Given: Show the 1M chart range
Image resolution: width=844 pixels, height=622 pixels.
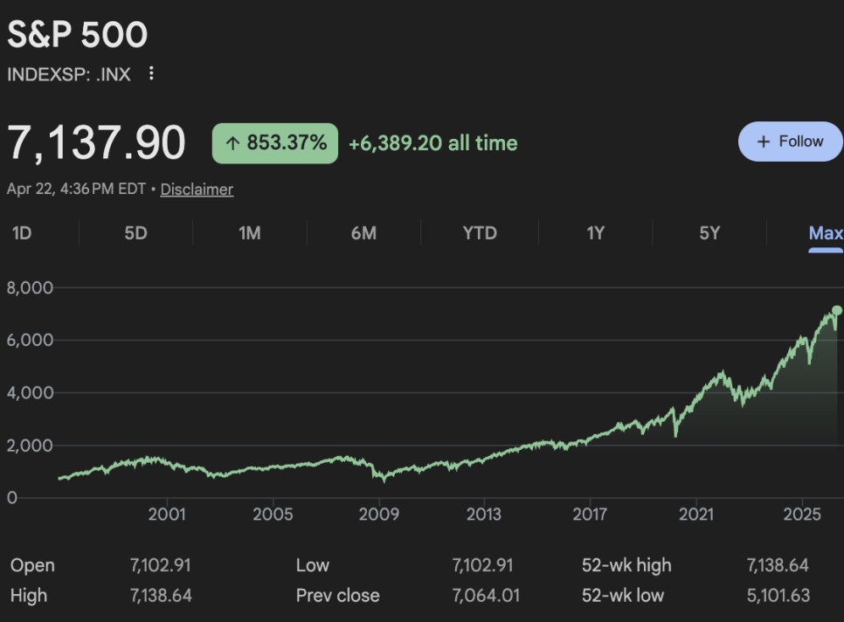Looking at the screenshot, I should point(250,233).
